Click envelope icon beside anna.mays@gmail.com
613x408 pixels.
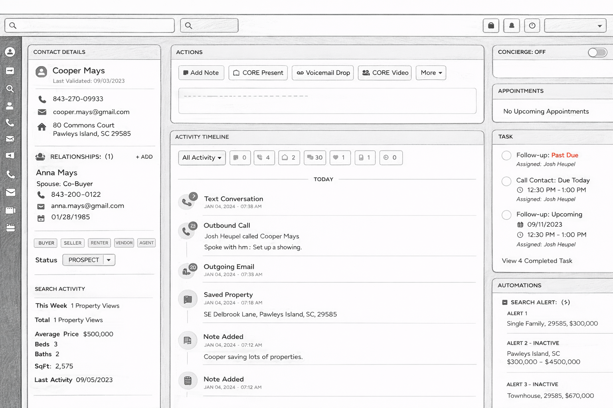tap(41, 206)
